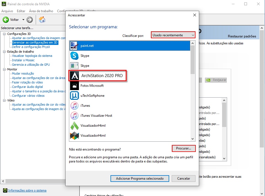Collapse the Monitor tree node
Viewport: 265px width, 196px height.
4,69
